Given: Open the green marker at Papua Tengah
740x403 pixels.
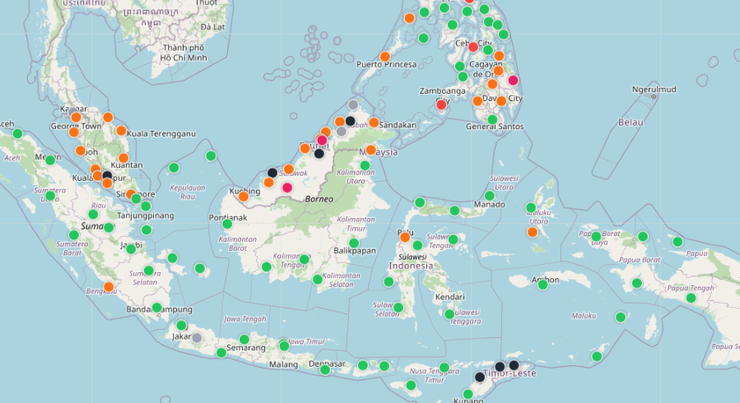Looking at the screenshot, I should (691, 298).
